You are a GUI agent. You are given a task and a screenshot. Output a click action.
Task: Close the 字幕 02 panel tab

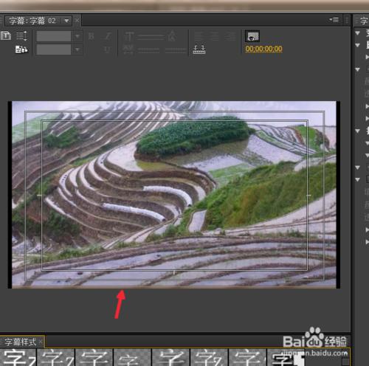(77, 21)
